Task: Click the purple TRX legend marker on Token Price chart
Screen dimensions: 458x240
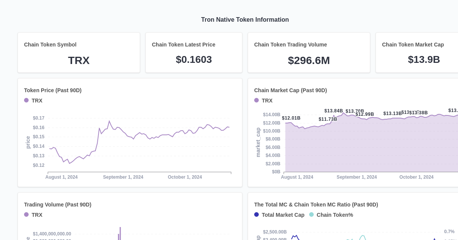Action: point(26,100)
